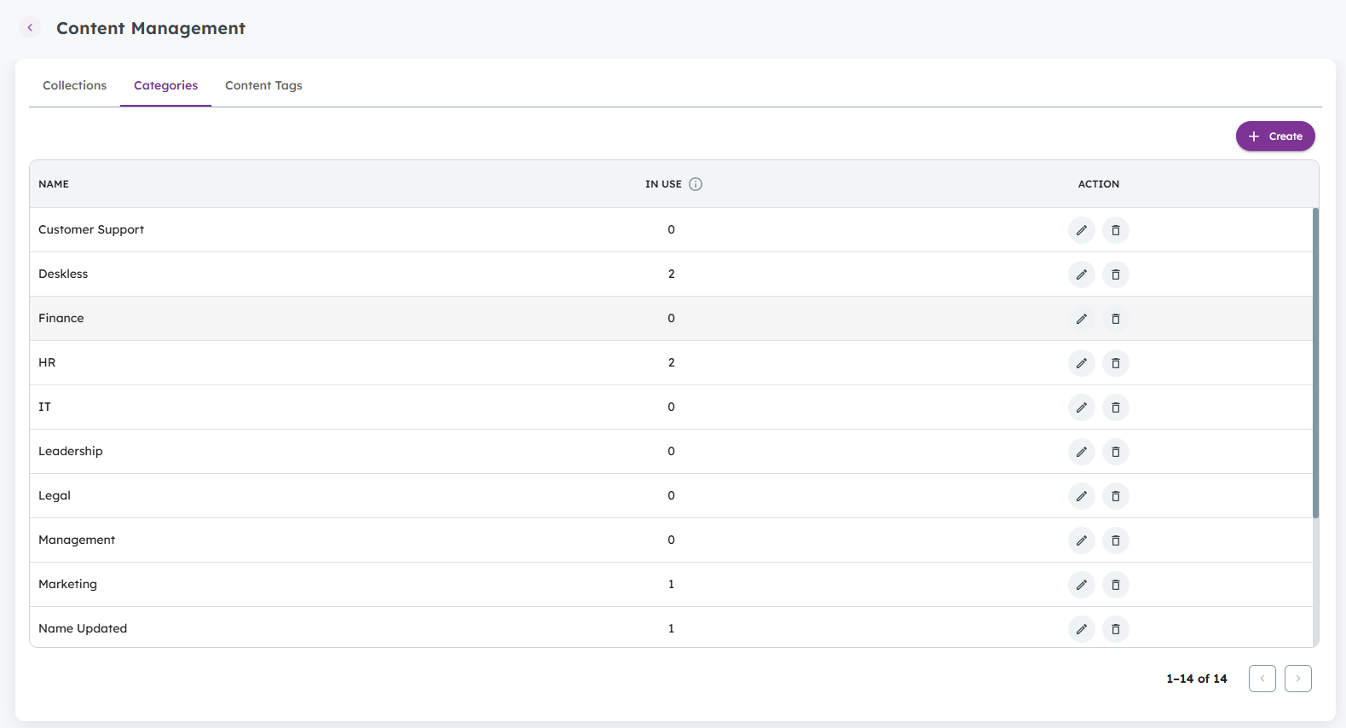Delete the Deskless category
1346x728 pixels.
1116,274
